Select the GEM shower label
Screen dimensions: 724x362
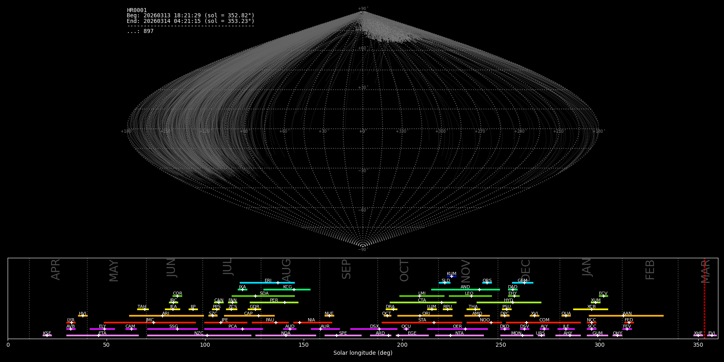coord(522,281)
